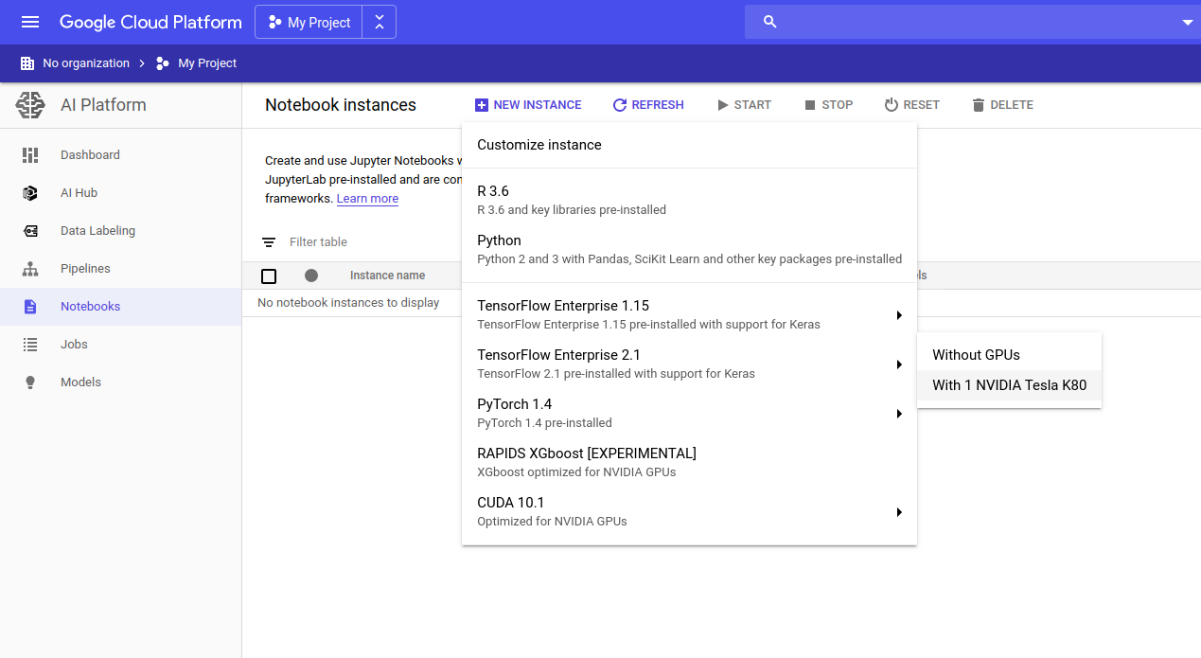Click the Pipelines sidebar icon

click(30, 269)
